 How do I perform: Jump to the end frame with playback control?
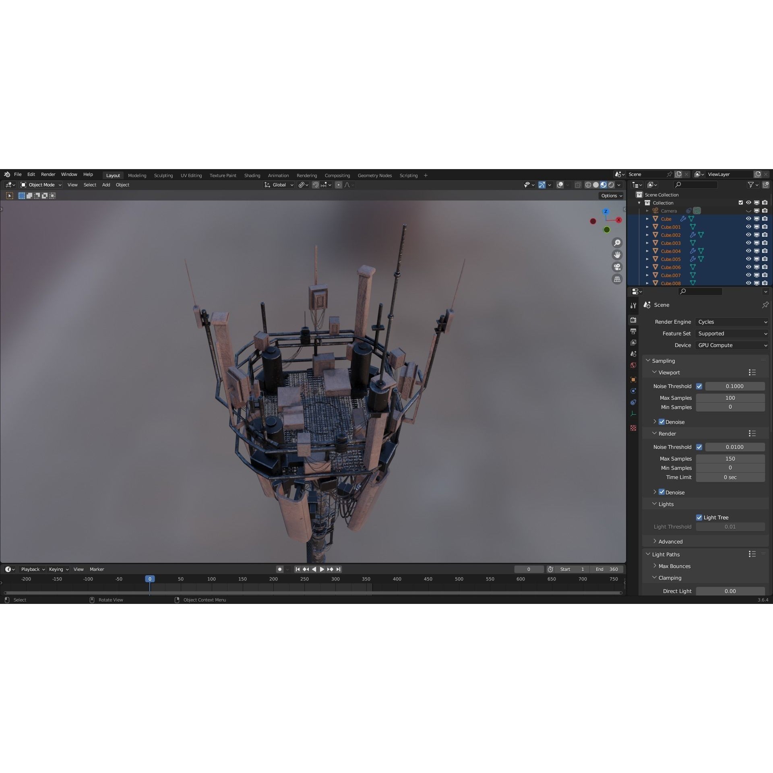(x=338, y=569)
